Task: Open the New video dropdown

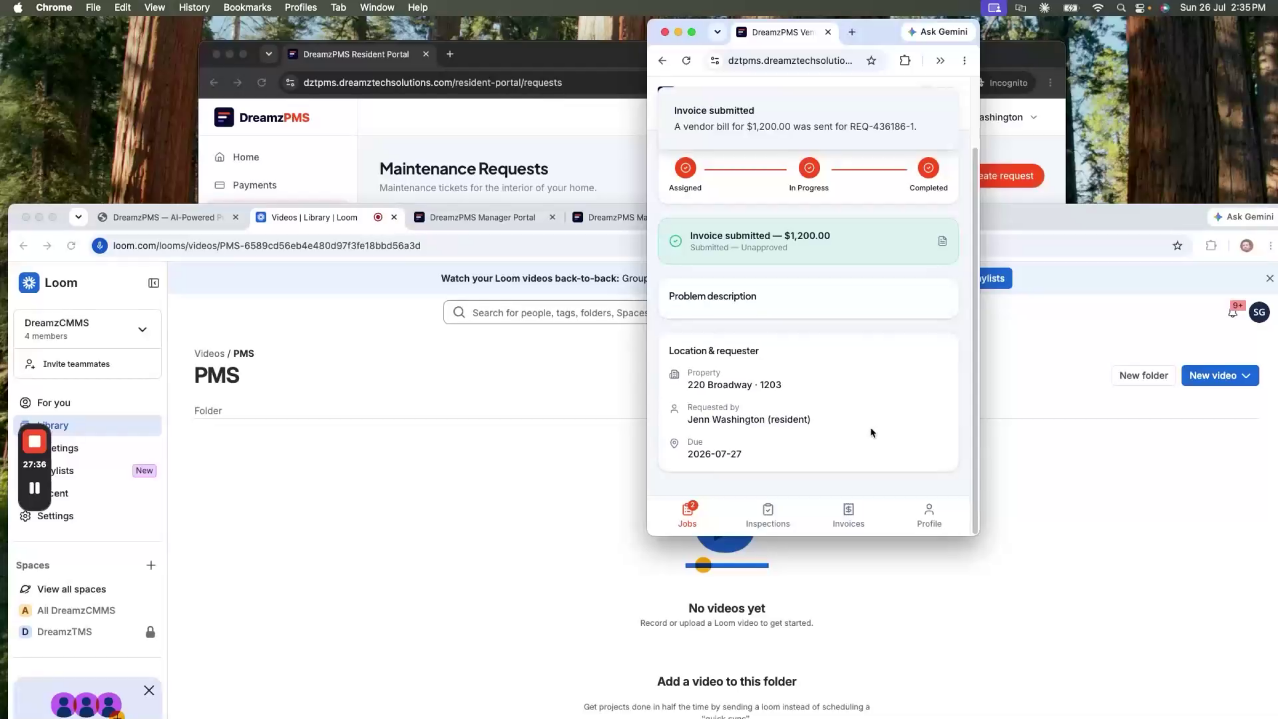Action: coord(1220,375)
